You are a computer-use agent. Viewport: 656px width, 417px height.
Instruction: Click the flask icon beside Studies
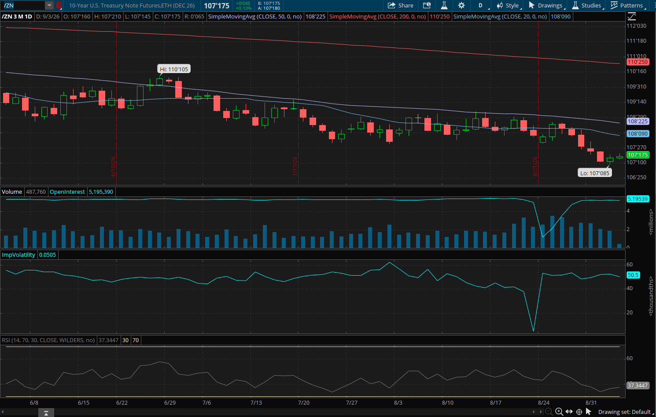click(575, 5)
